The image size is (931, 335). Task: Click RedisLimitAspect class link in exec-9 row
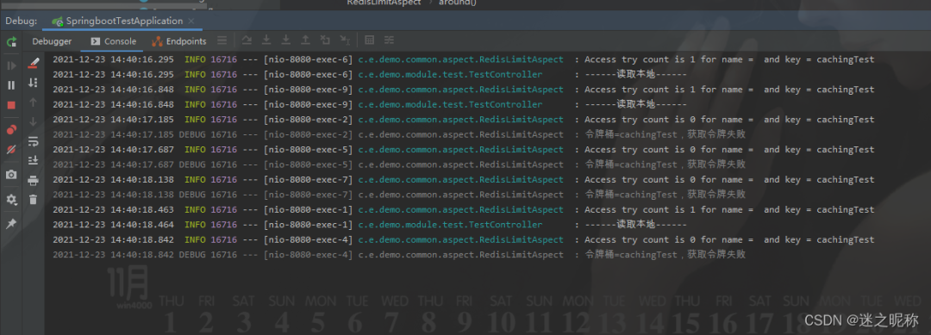tap(460, 90)
